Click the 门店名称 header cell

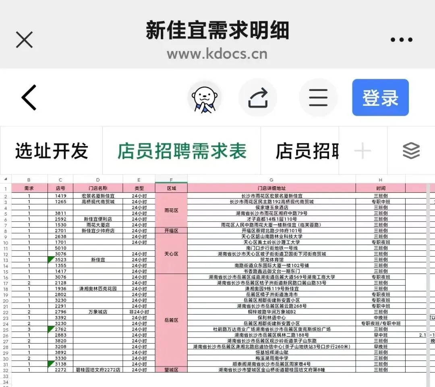click(98, 188)
